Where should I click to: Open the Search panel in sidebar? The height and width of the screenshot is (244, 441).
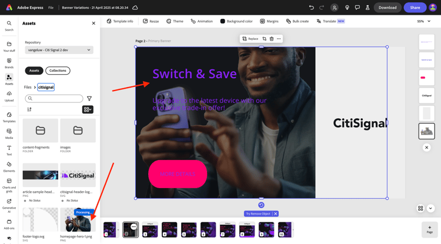pos(9,26)
